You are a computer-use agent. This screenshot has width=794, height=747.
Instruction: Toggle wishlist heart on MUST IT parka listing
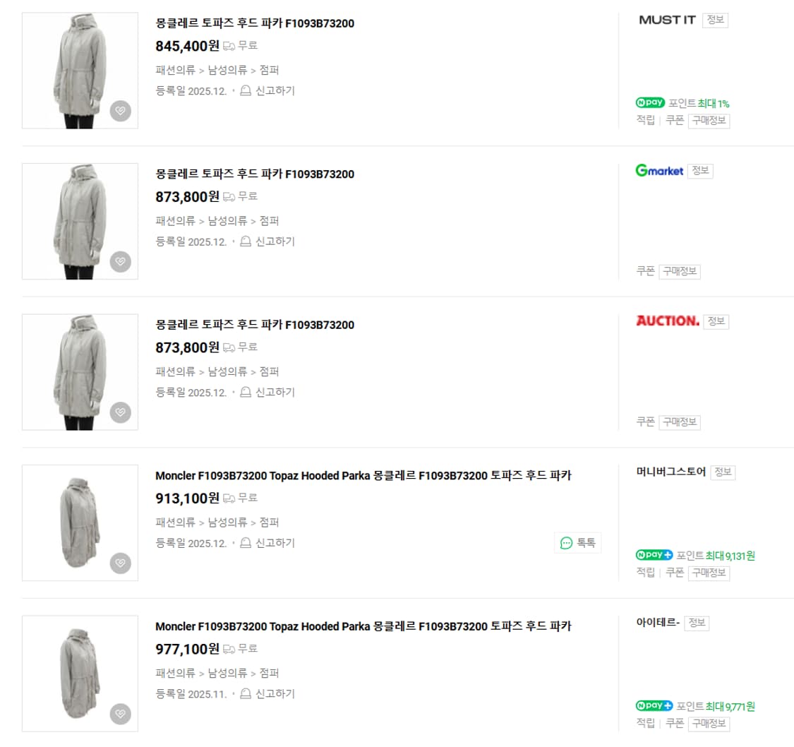121,111
